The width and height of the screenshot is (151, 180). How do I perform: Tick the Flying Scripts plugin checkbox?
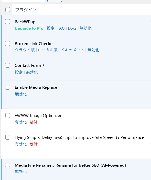7,137
